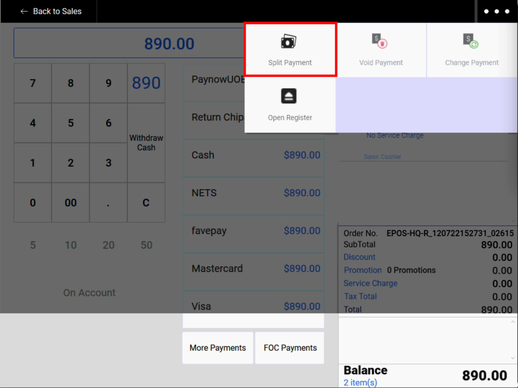
Task: Charge the sale On Account
Action: (x=89, y=292)
